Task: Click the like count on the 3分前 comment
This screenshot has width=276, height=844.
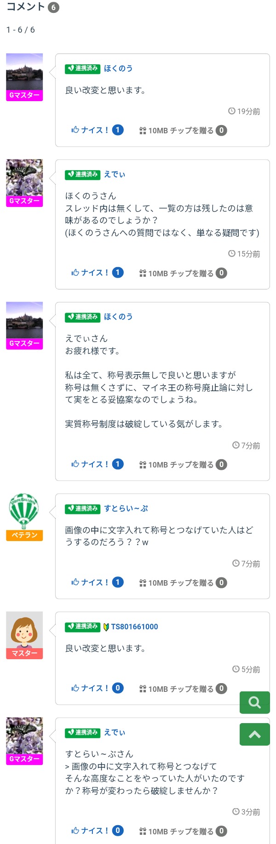Action: (x=118, y=831)
